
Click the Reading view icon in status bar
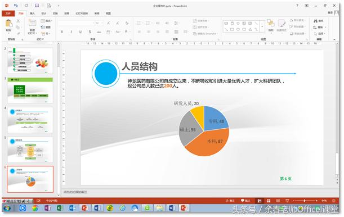pyautogui.click(x=278, y=201)
